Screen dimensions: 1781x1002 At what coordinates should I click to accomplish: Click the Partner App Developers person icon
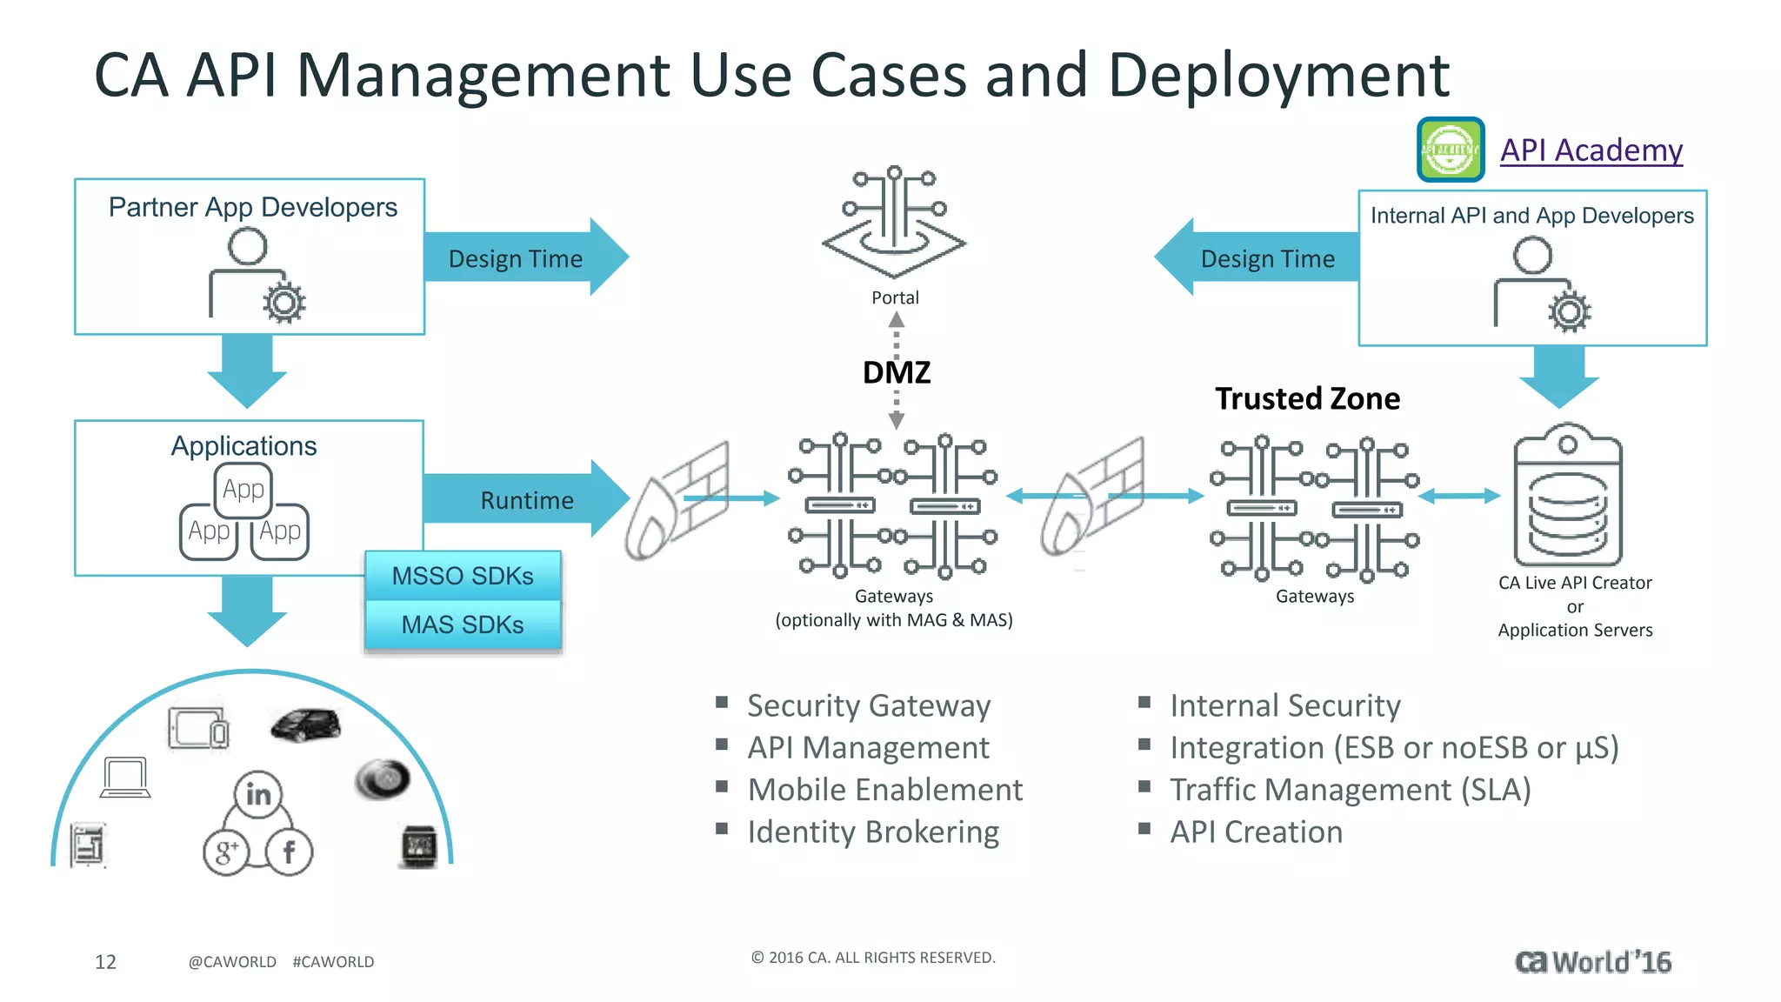coord(257,276)
